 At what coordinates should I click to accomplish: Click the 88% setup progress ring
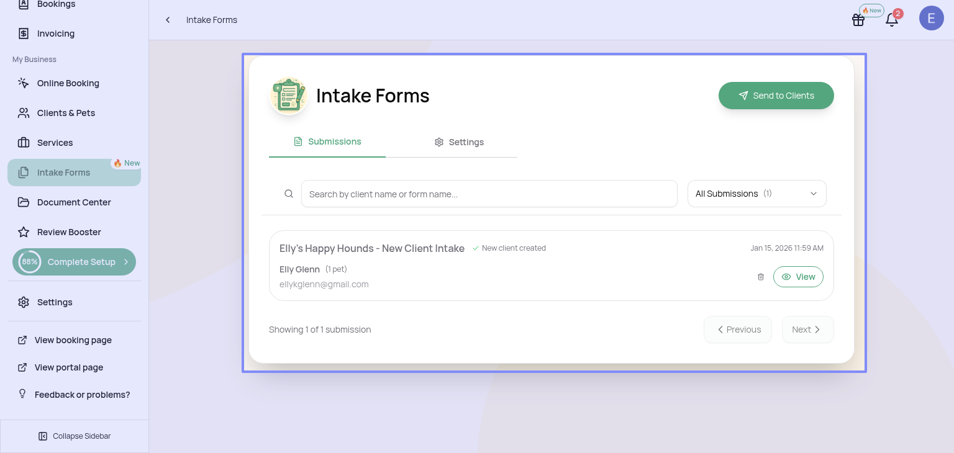[x=29, y=262]
